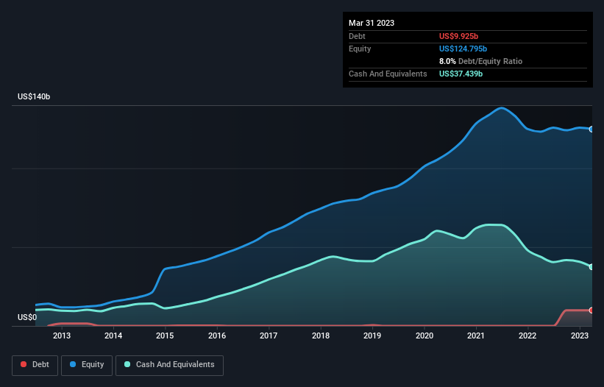Click the US$124.795b equity value
This screenshot has height=387, width=604.
463,49
